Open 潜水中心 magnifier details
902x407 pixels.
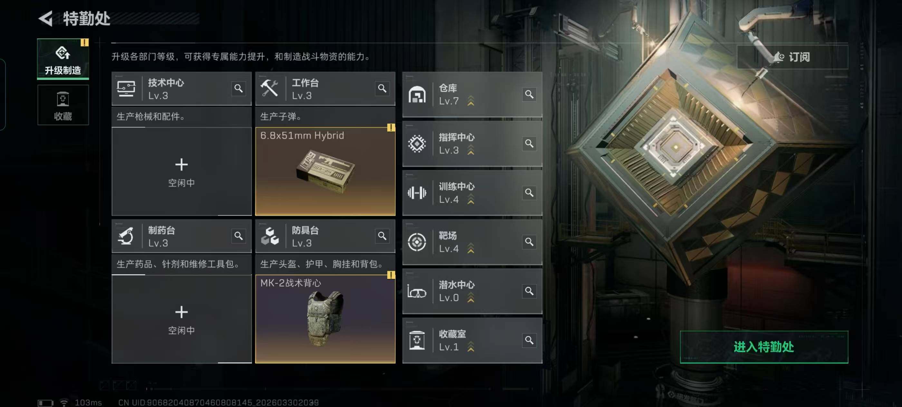click(529, 291)
